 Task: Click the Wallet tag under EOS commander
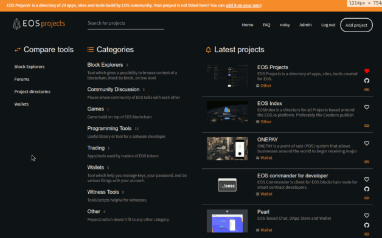click(x=266, y=194)
